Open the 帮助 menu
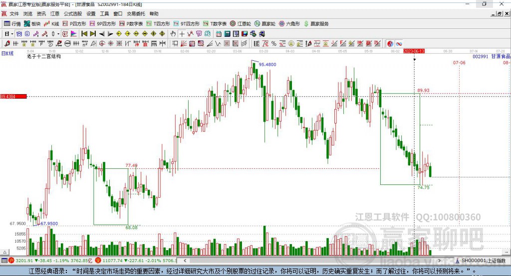The width and height of the screenshot is (511, 276). 154,13
